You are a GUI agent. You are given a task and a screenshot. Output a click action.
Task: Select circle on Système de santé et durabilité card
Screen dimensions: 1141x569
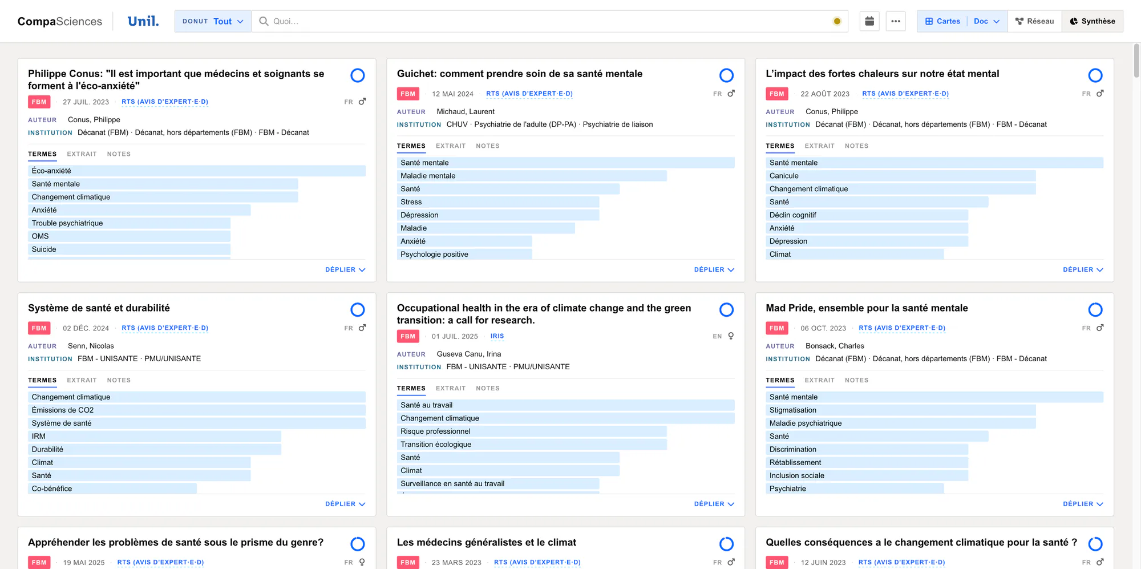358,310
